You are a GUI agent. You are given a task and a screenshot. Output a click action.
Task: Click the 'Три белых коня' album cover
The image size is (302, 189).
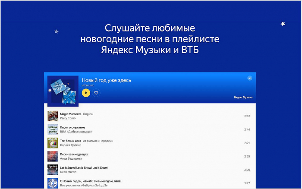point(53,143)
